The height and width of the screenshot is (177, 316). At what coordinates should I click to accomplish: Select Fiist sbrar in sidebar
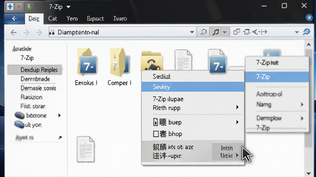[33, 106]
